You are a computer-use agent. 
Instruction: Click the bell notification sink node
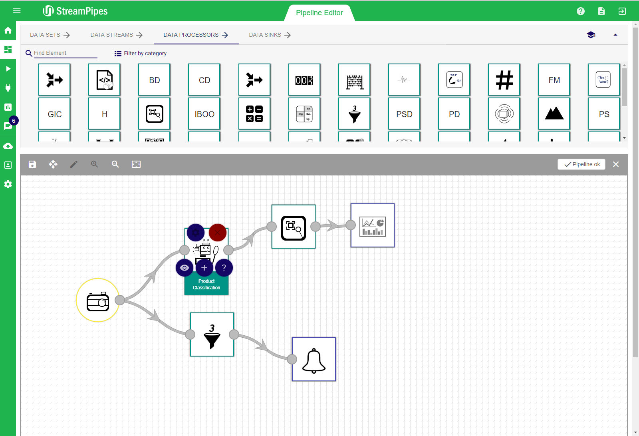tap(314, 359)
